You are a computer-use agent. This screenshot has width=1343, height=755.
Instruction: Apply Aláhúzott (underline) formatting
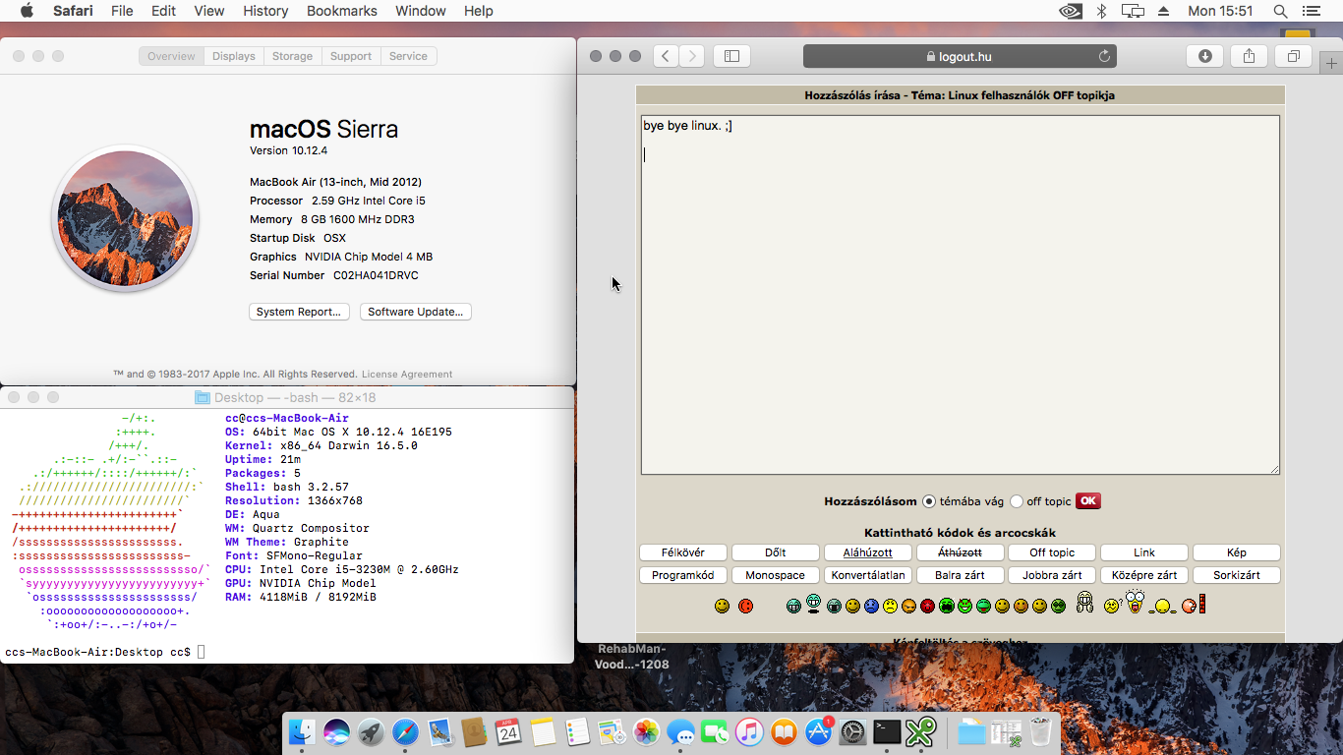868,552
